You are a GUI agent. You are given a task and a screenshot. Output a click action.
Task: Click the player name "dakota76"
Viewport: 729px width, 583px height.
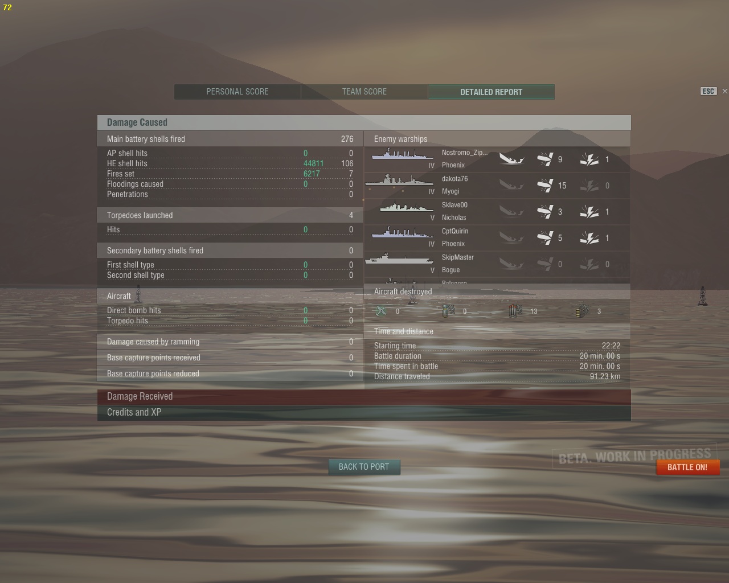pyautogui.click(x=454, y=179)
